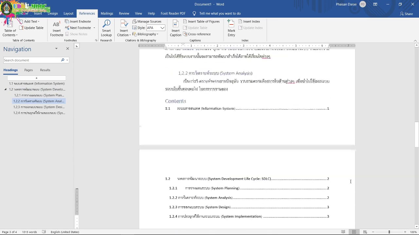Screen dimensions: 419x235
Task: Open the Foxit Reader PDF tab
Action: point(173,13)
